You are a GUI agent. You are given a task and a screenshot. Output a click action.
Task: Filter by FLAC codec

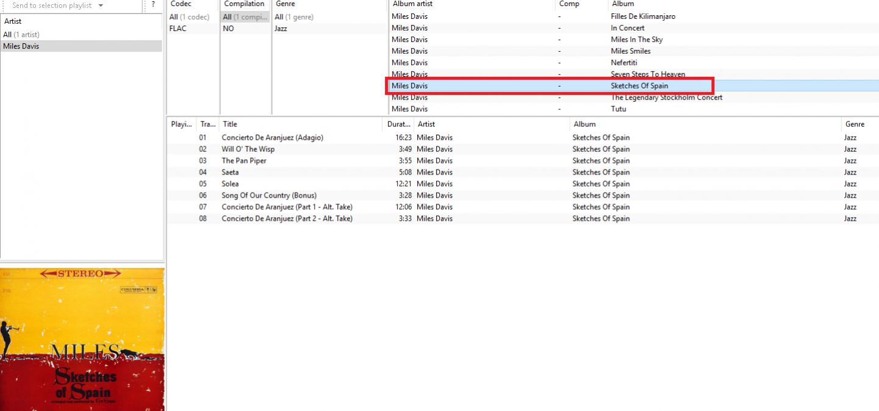click(x=178, y=29)
